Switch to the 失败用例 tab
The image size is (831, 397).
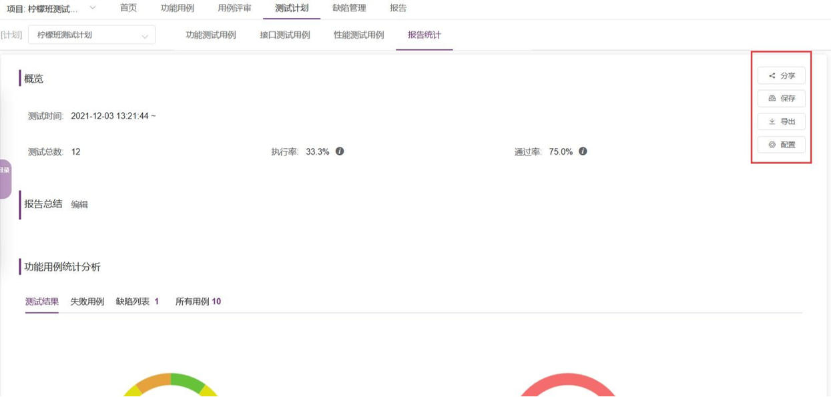88,301
